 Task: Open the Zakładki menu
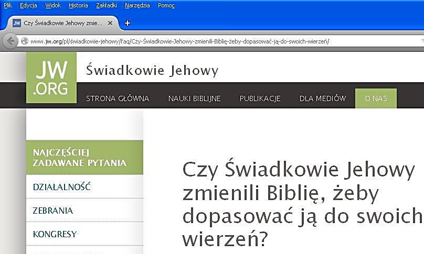coord(107,5)
